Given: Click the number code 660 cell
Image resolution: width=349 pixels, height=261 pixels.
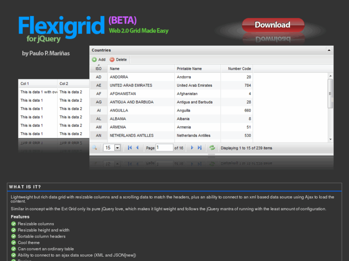Looking at the screenshot, I should click(x=237, y=111).
